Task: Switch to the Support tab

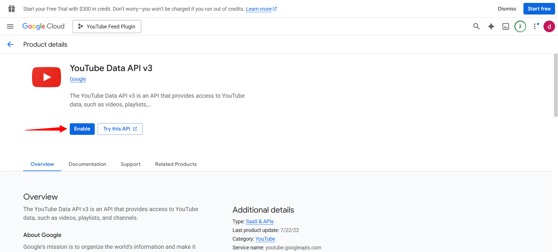Action: 130,164
